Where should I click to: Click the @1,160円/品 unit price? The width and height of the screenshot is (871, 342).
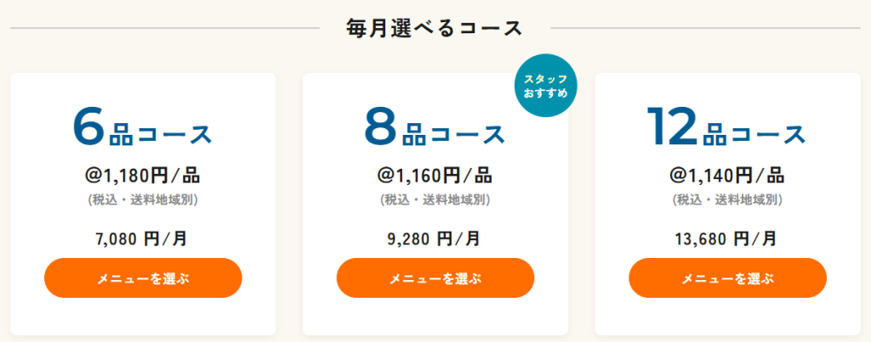click(435, 176)
